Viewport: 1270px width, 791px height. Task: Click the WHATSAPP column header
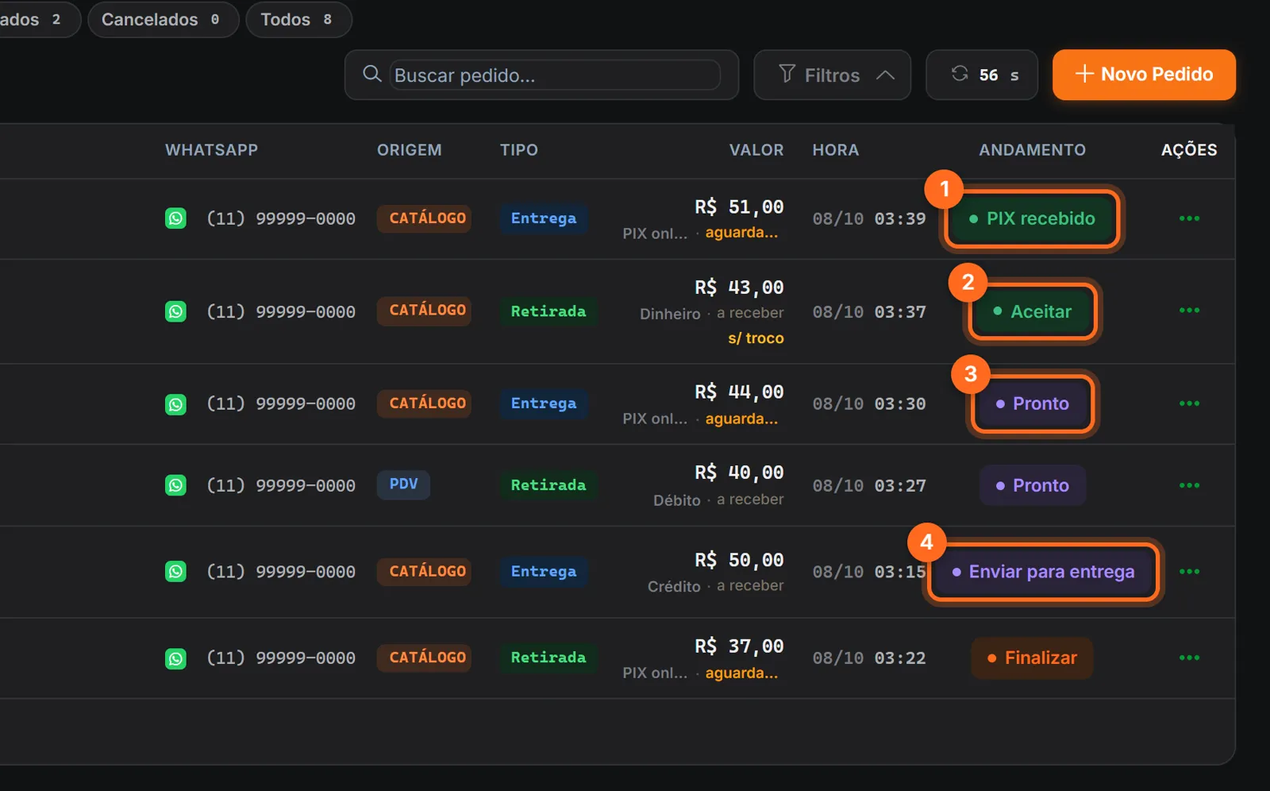click(212, 150)
